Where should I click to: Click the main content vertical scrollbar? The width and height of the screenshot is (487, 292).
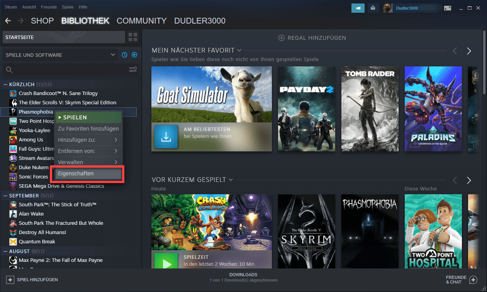click(485, 62)
